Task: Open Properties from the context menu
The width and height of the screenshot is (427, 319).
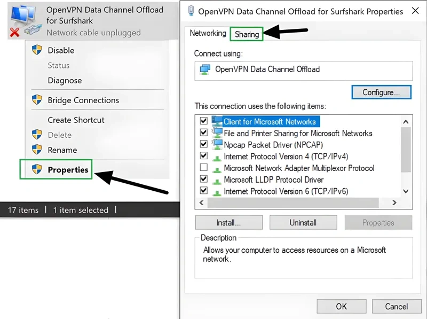Action: tap(68, 169)
